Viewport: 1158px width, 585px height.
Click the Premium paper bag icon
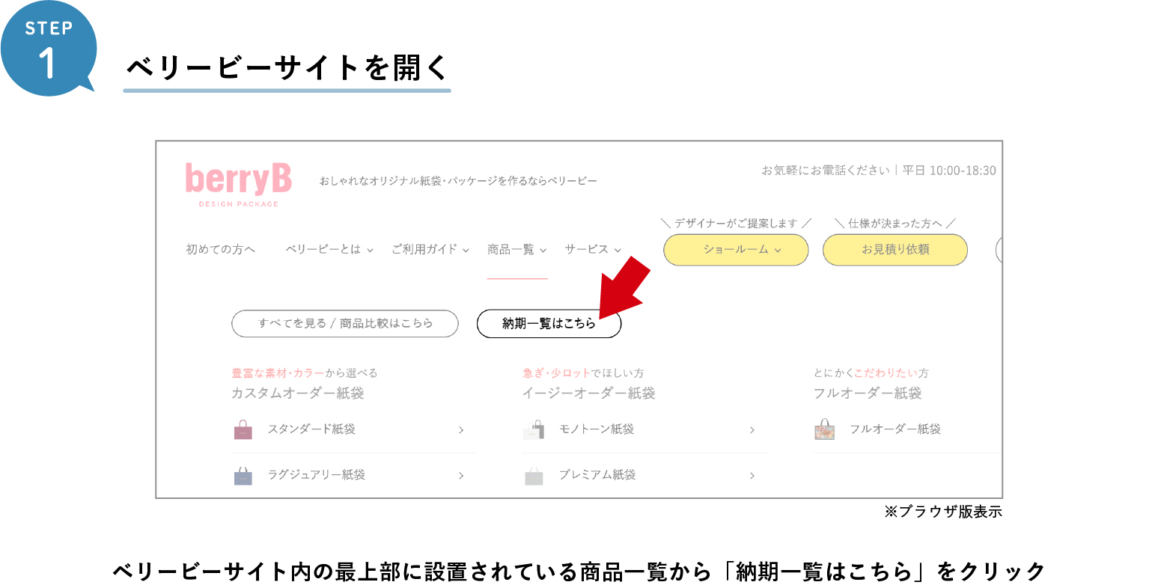534,476
